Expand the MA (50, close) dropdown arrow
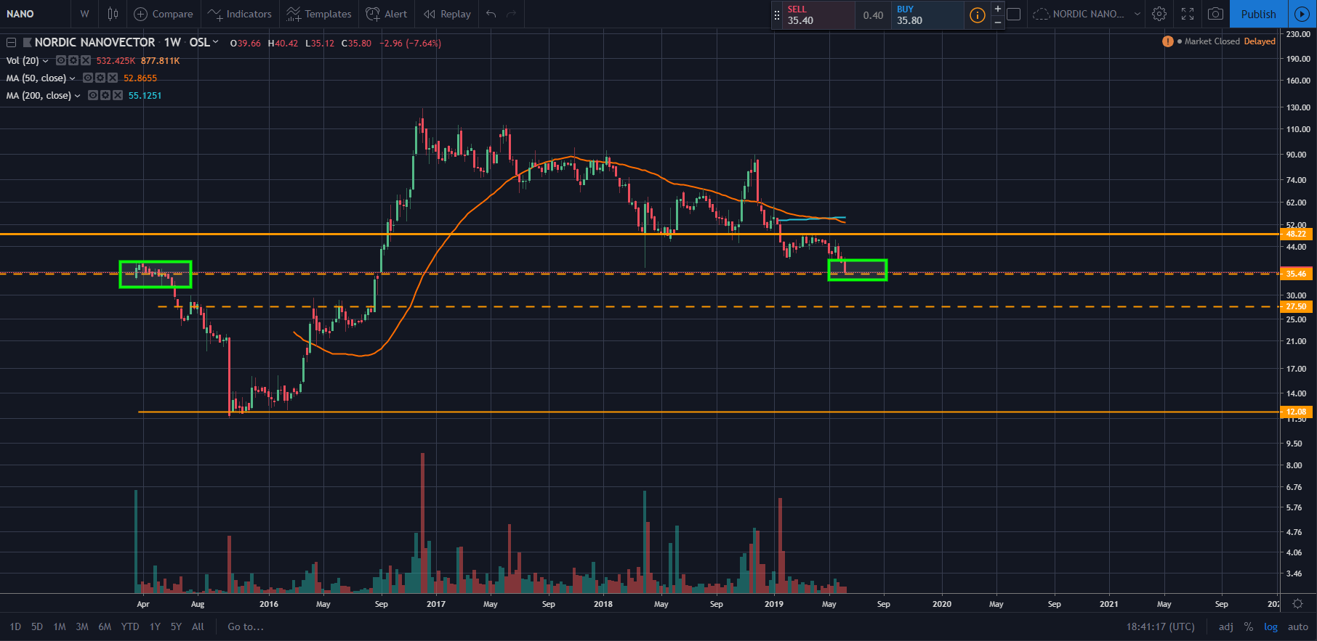1317x641 pixels. 72,78
